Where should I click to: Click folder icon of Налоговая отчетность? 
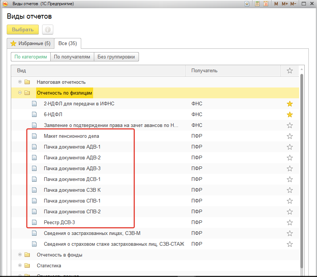pyautogui.click(x=27, y=82)
